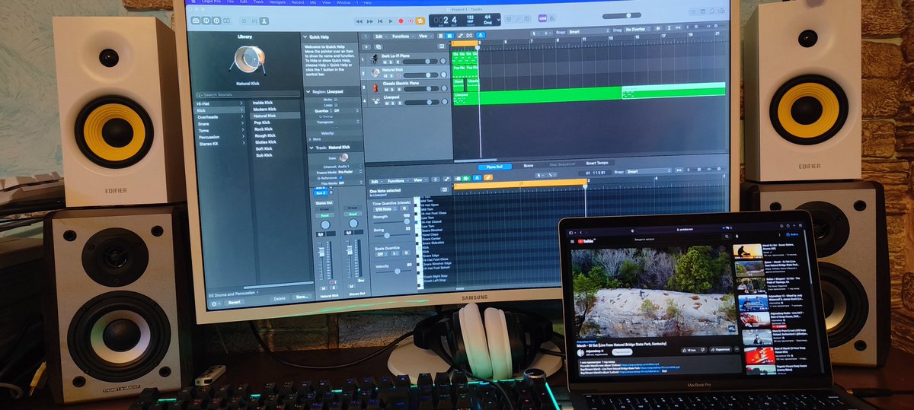Open the tracks area Functions menu

click(x=402, y=37)
